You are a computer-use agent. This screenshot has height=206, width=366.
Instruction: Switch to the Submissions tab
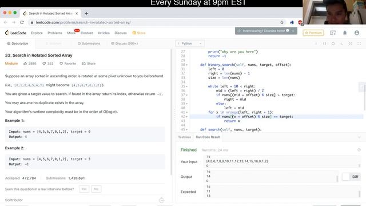click(x=89, y=43)
